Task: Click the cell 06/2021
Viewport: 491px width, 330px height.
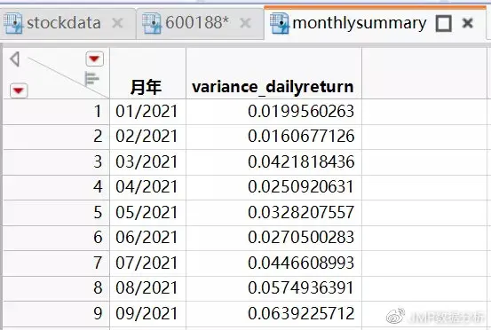Action: pos(147,238)
